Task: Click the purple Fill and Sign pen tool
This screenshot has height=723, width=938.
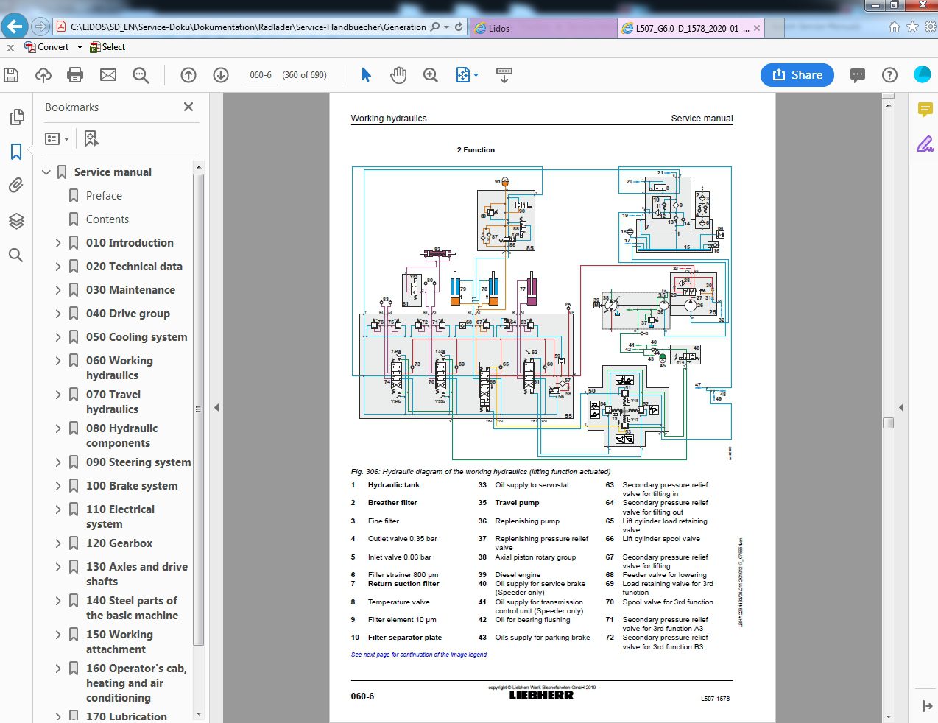Action: click(925, 144)
